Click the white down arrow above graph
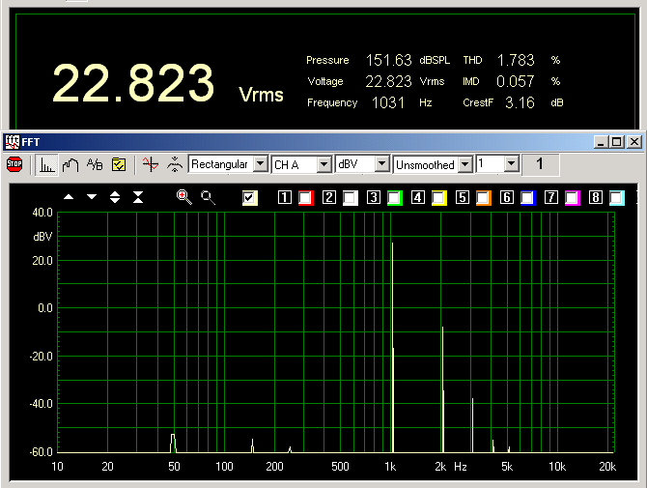Screen dimensions: 647x488 tap(92, 197)
